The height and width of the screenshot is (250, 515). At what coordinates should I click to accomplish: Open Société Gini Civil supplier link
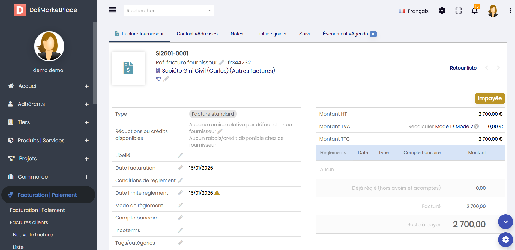[x=195, y=71]
